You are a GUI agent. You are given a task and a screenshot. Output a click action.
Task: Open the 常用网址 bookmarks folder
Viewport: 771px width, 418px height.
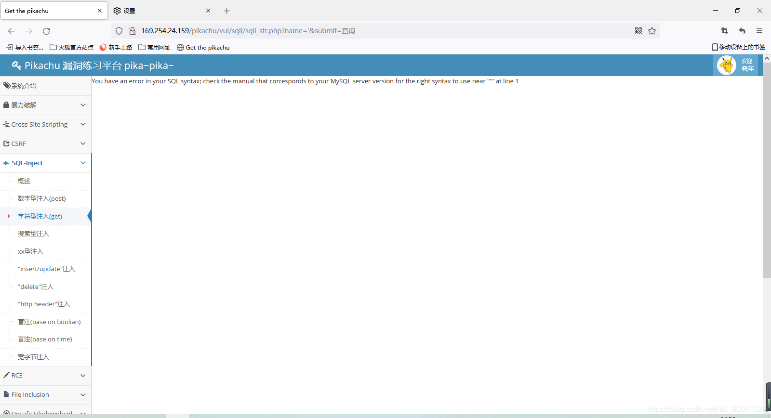[x=154, y=47]
